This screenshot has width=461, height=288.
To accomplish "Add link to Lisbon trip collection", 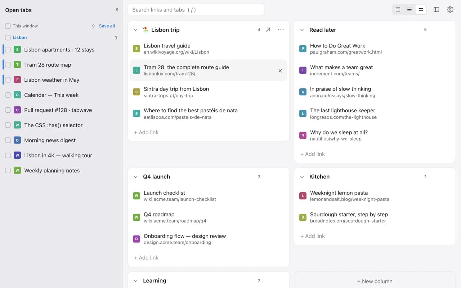I will [146, 132].
